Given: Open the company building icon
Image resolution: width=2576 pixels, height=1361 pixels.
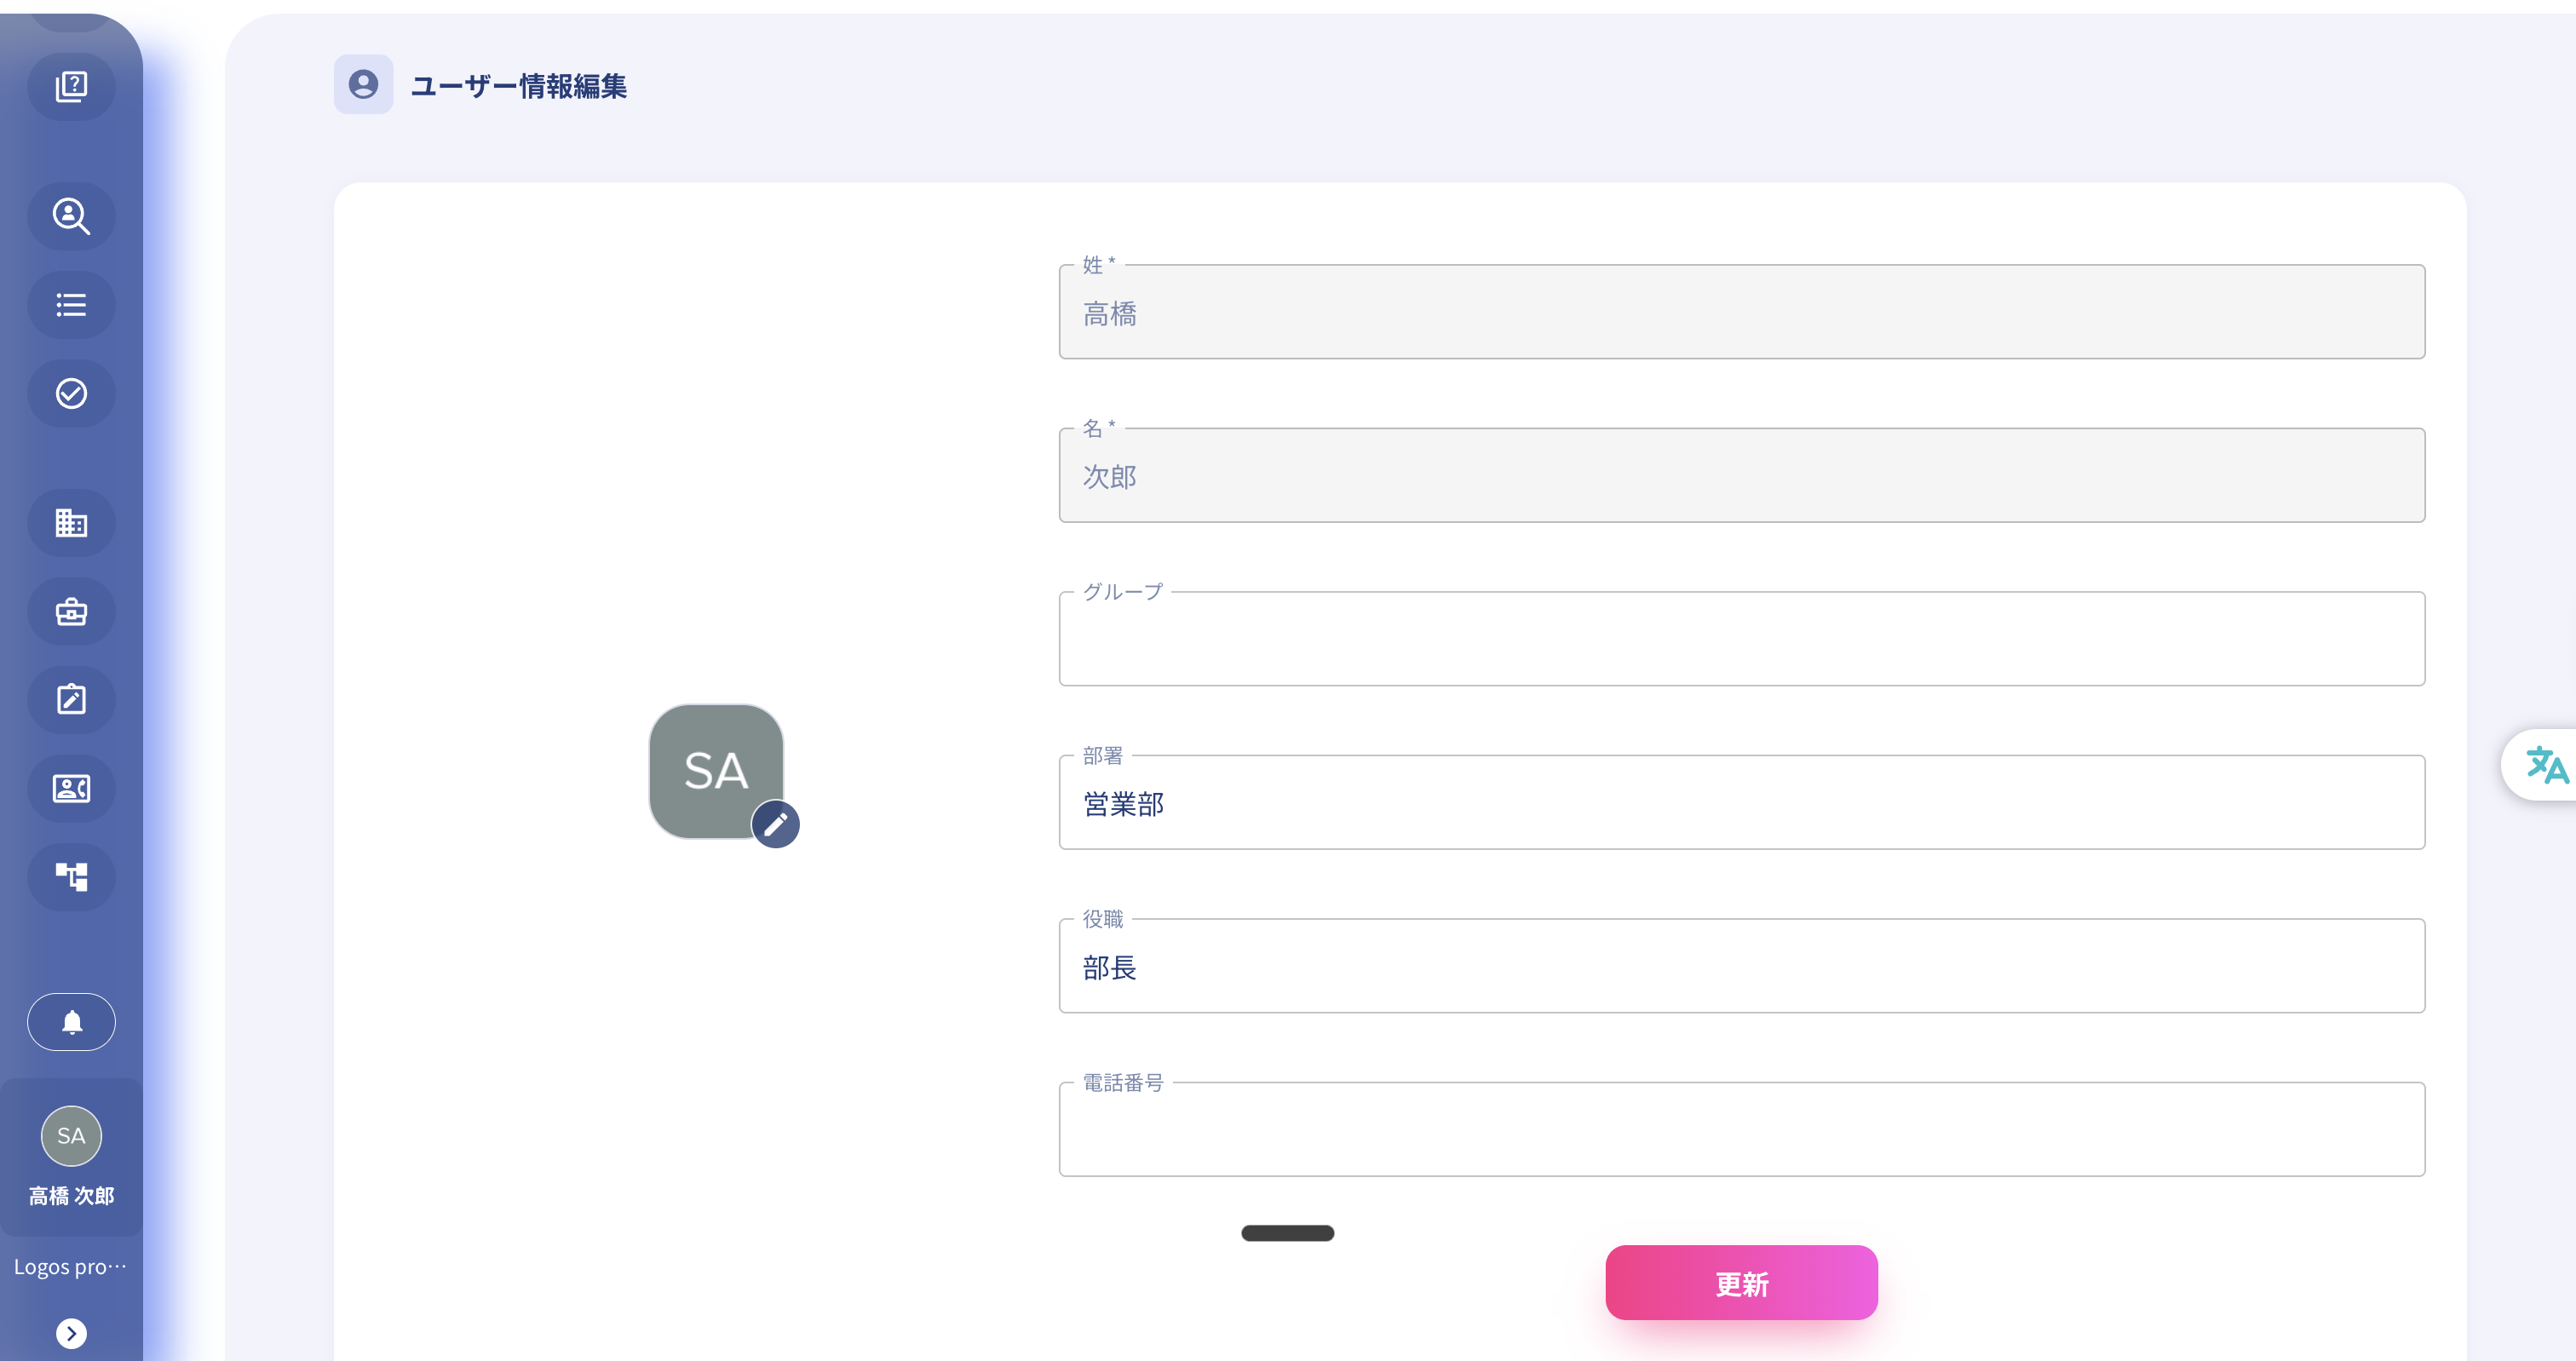Looking at the screenshot, I should point(71,523).
